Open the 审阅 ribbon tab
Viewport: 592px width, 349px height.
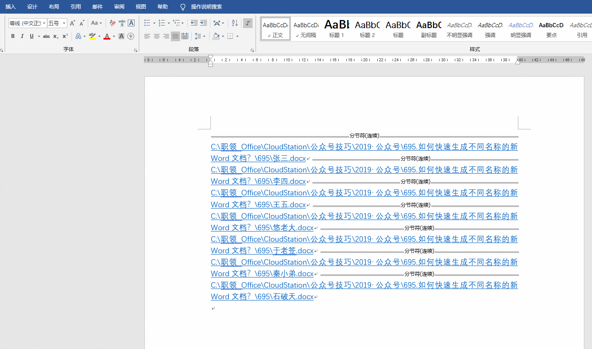click(119, 7)
